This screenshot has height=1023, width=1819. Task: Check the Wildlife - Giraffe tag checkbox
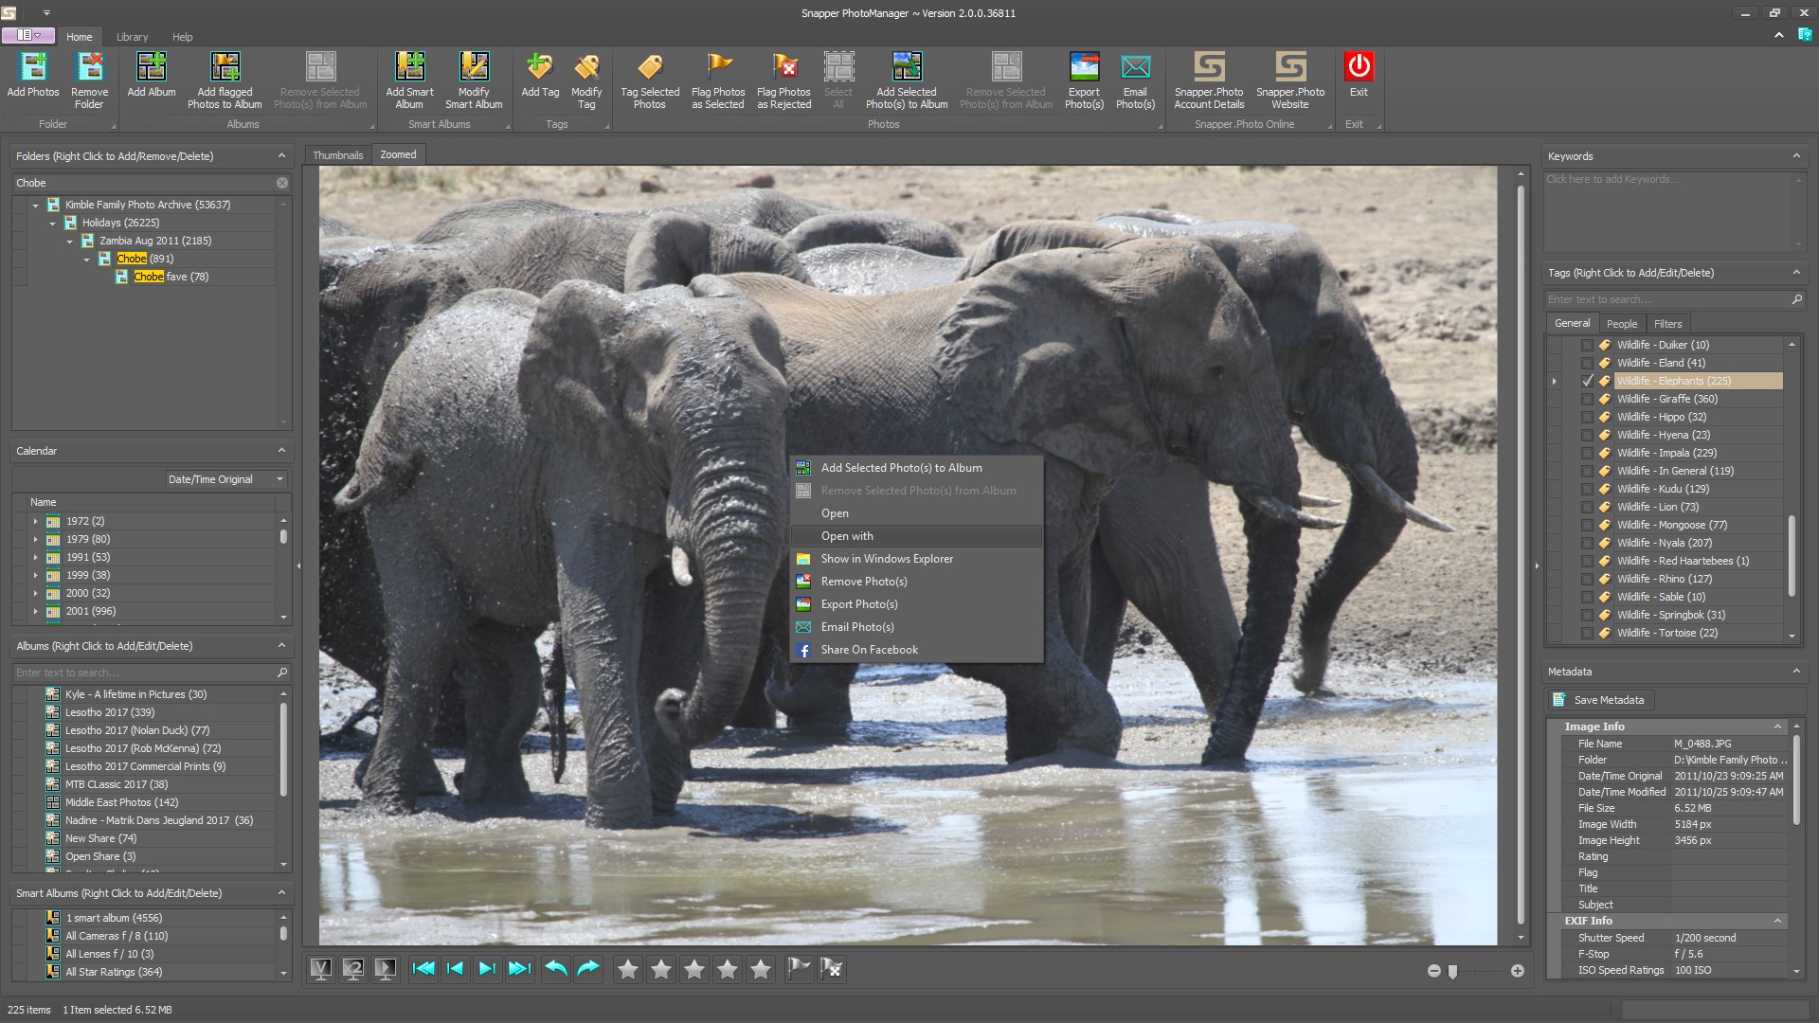[1588, 399]
